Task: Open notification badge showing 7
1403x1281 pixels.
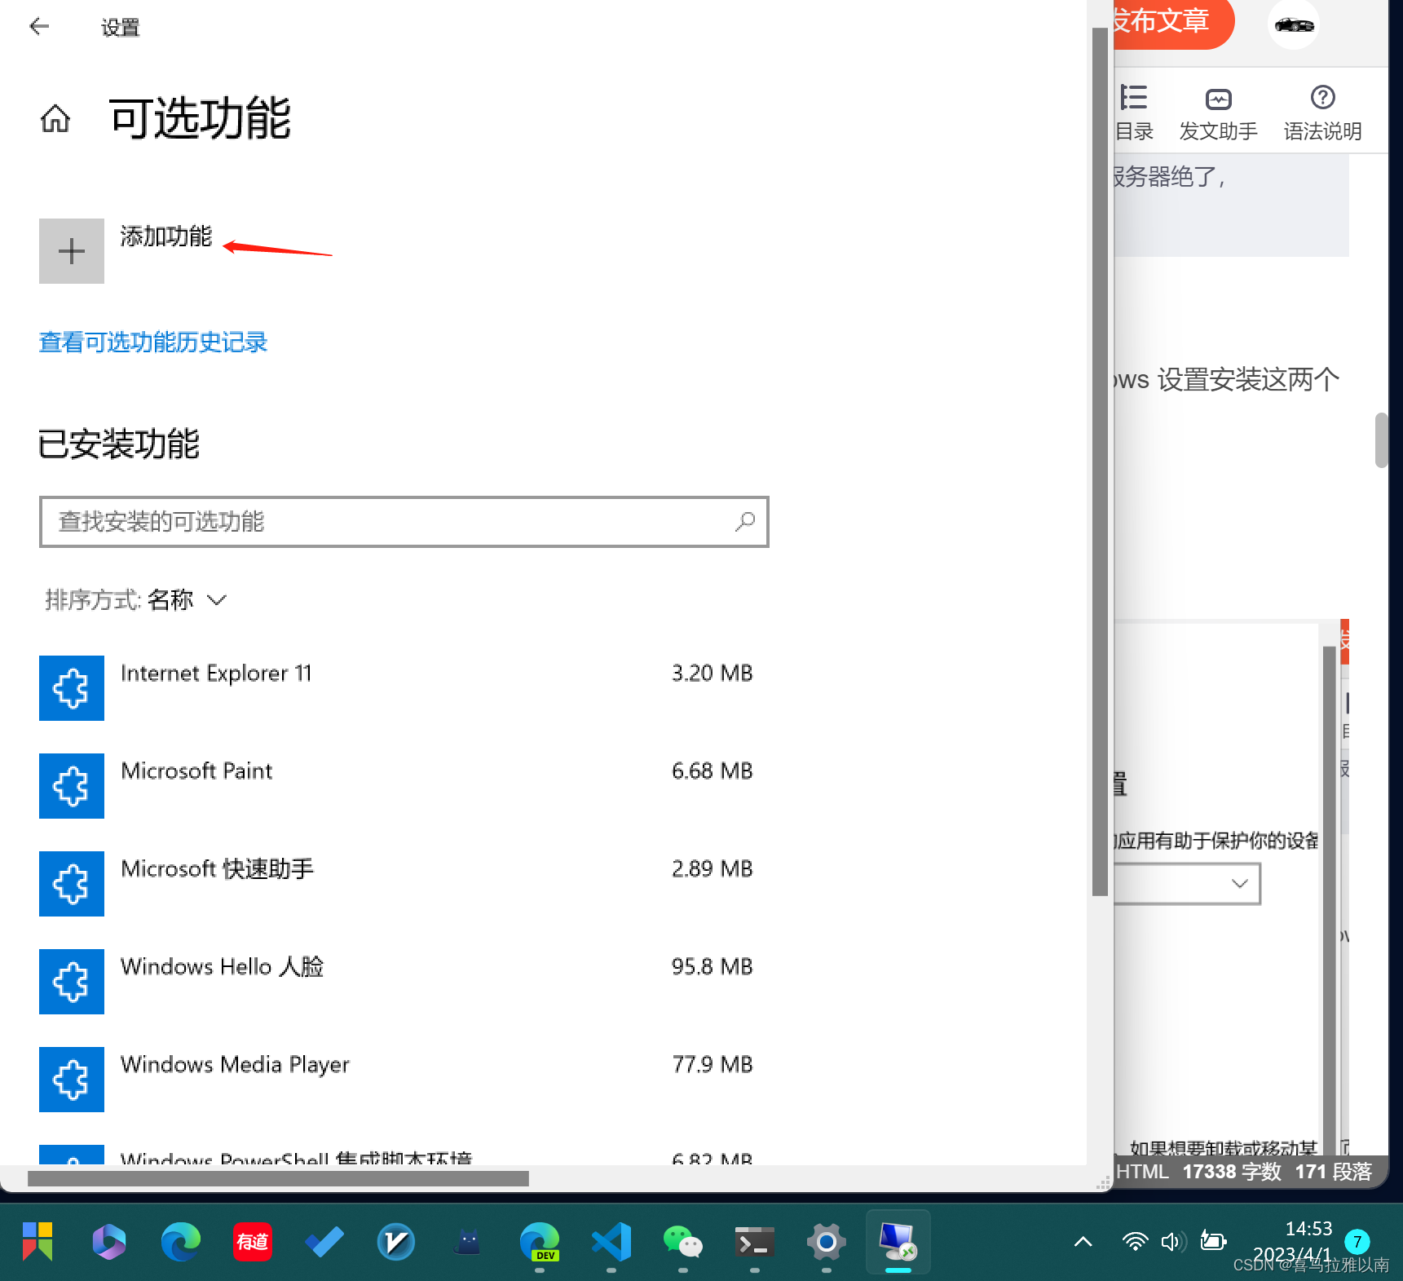Action: point(1357,1242)
